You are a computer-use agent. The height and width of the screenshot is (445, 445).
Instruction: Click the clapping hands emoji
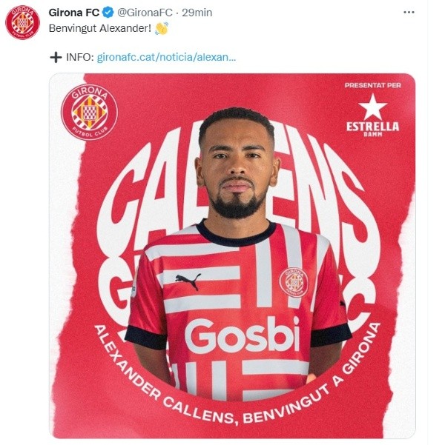point(162,28)
